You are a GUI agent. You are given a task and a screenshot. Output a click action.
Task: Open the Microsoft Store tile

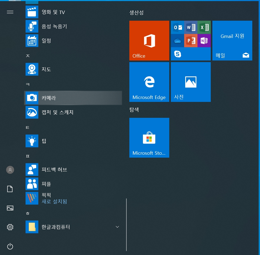point(149,138)
